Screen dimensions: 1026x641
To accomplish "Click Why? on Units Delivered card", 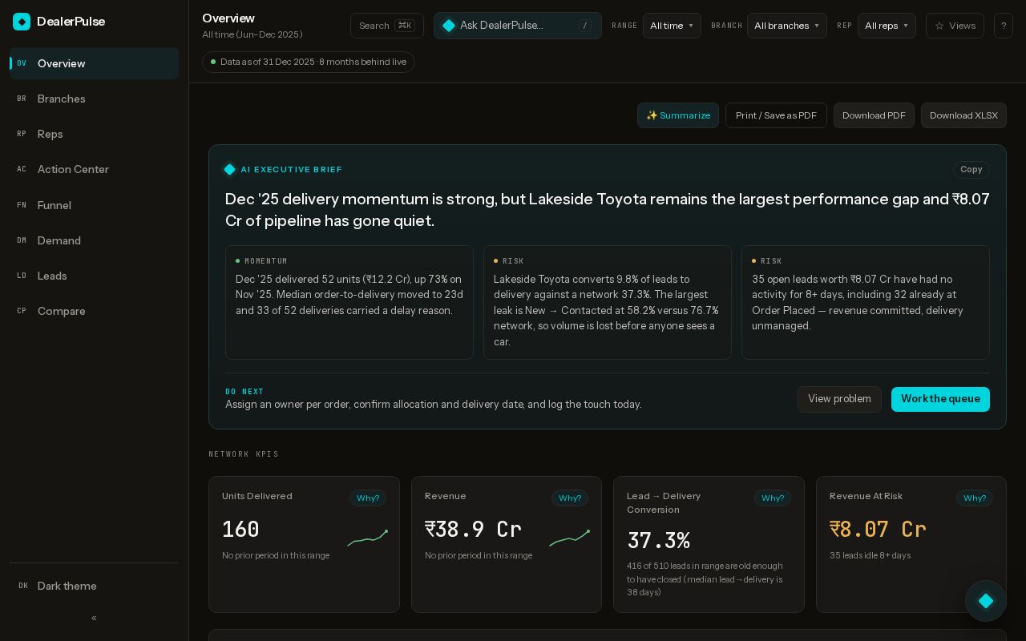I will tap(368, 498).
